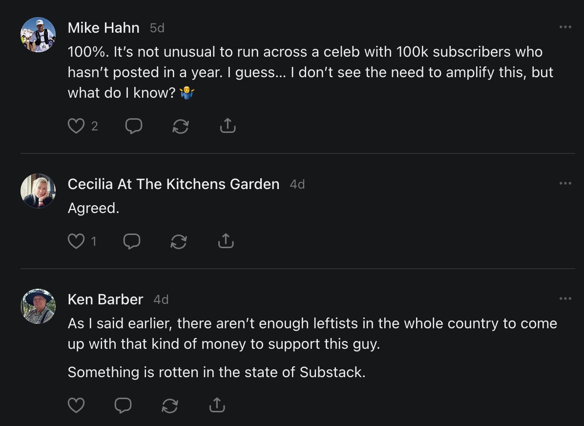Click Ken Barber's avatar photo
Viewport: 584px width, 426px height.
pos(38,306)
